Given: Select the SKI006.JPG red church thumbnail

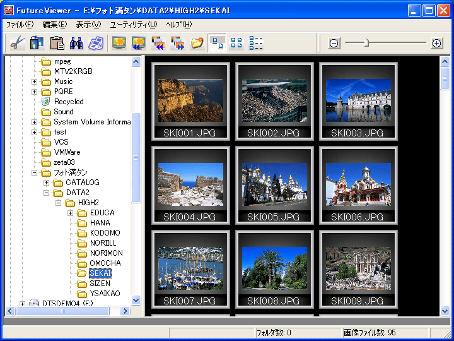Looking at the screenshot, I should point(358,185).
